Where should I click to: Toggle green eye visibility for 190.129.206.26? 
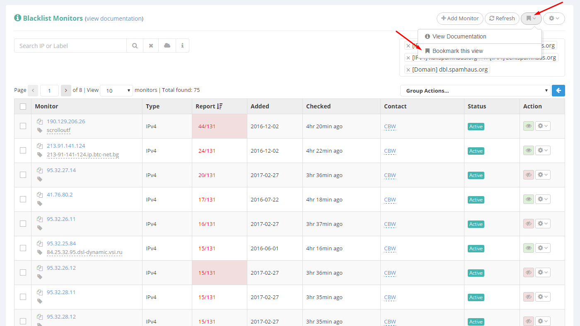point(528,126)
